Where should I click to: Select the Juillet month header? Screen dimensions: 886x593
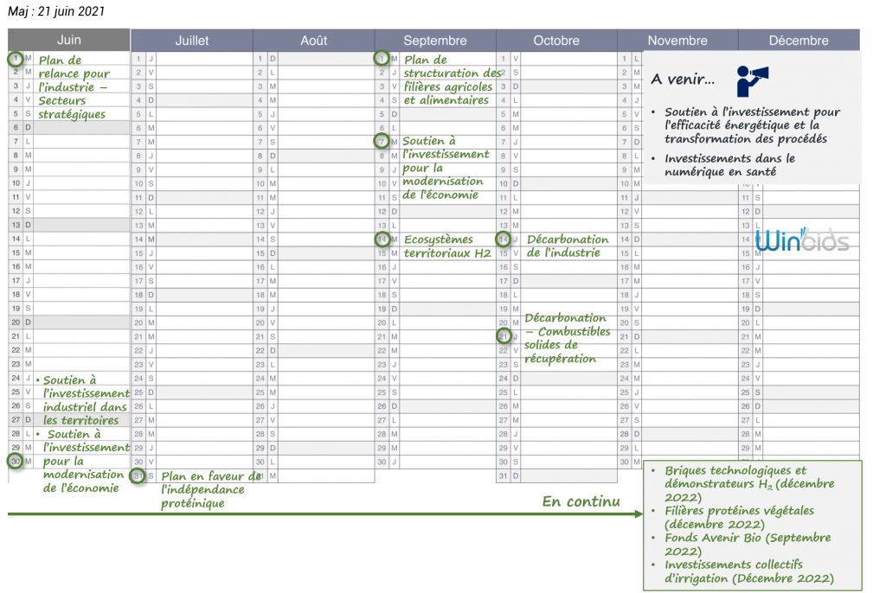coord(191,41)
